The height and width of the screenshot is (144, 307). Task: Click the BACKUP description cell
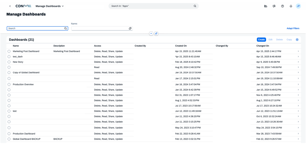[x=58, y=139]
